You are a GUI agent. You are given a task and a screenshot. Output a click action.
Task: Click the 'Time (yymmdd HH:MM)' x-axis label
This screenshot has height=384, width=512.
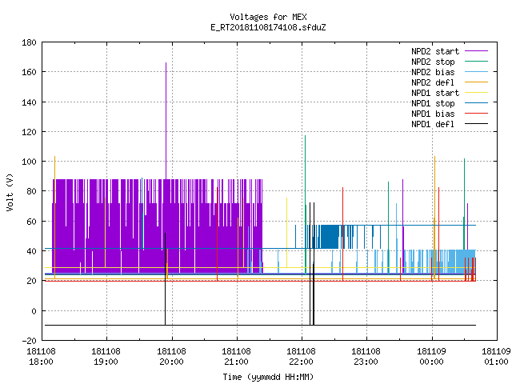[x=268, y=377]
